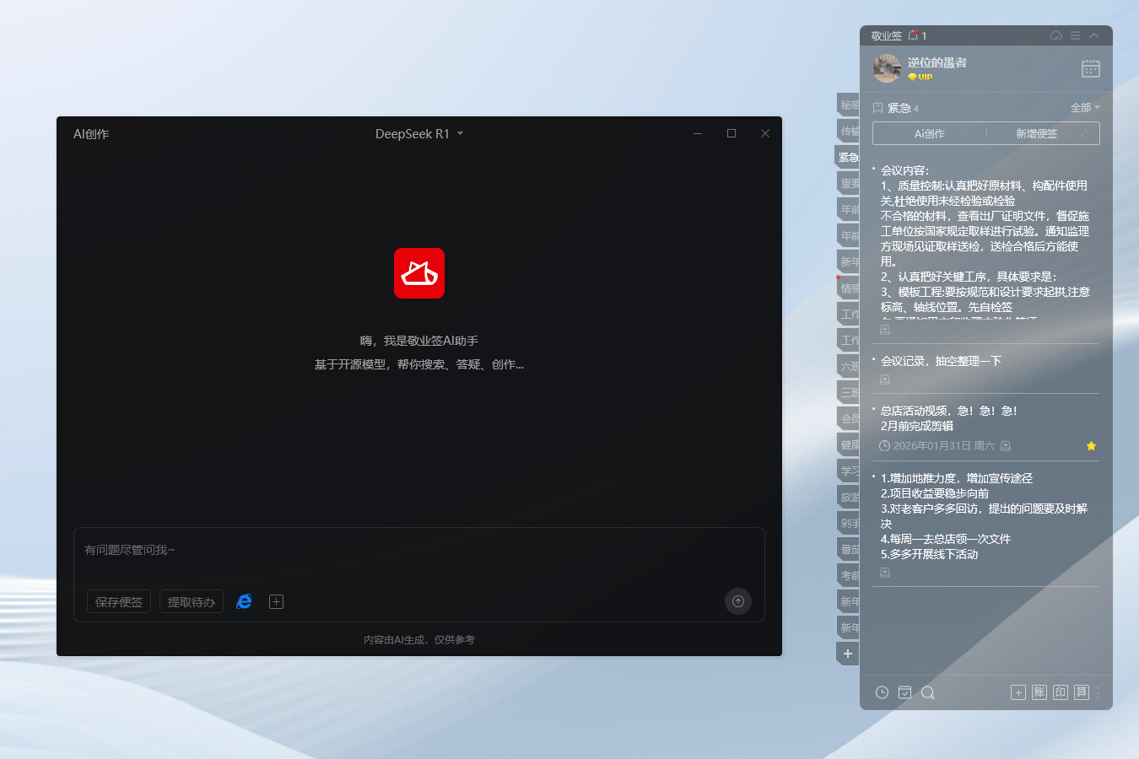Click the Internet Explorer icon in AI chat bar
The image size is (1139, 759).
click(244, 601)
